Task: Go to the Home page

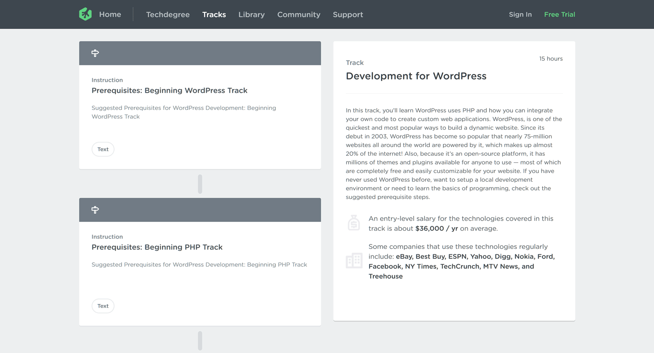Action: pyautogui.click(x=110, y=15)
